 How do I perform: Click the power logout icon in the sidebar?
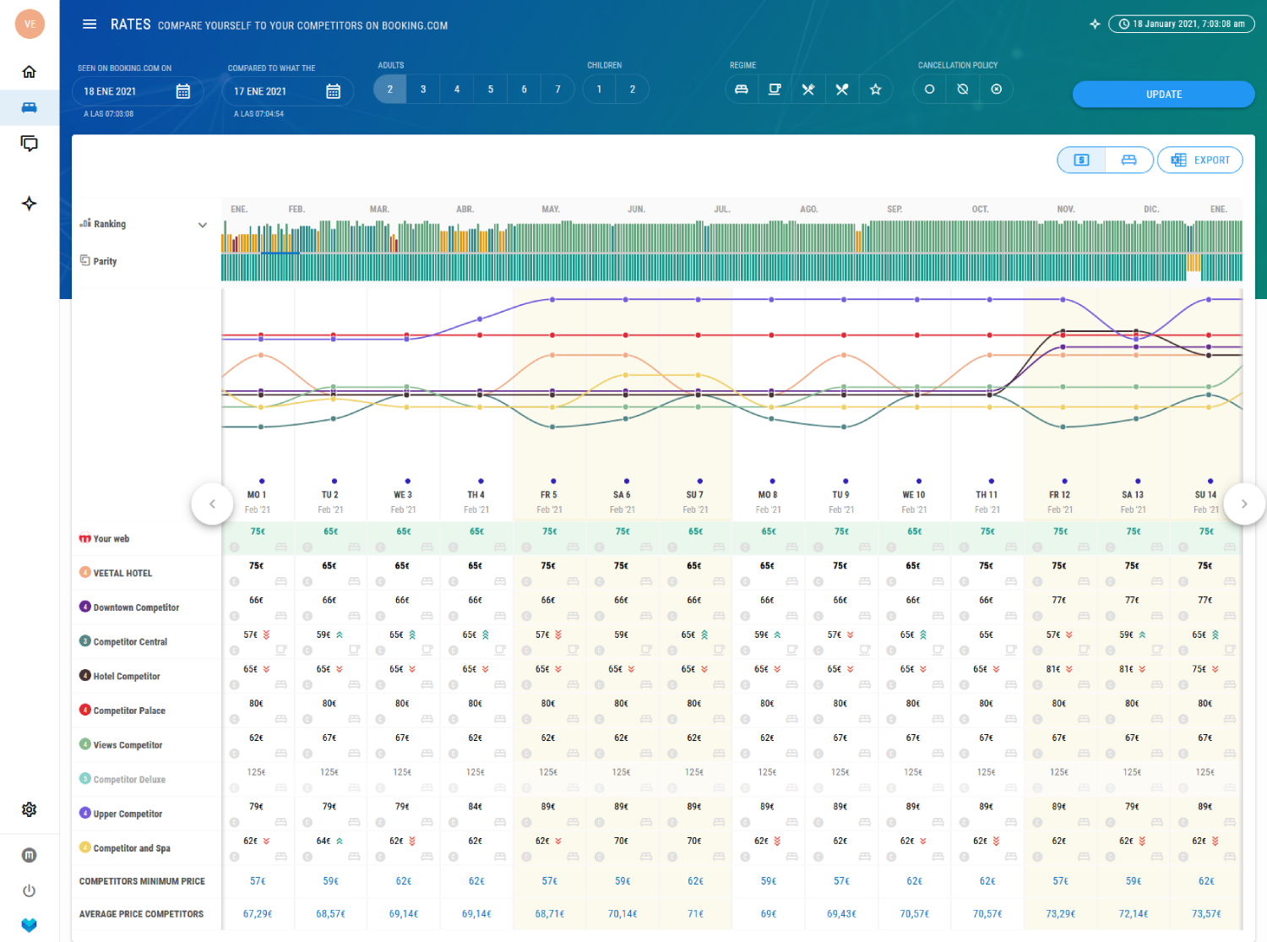30,890
